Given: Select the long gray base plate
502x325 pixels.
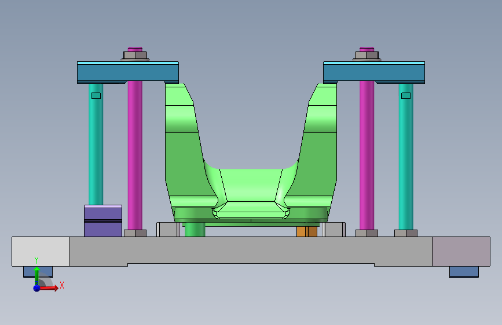Looking at the screenshot, I should click(251, 250).
